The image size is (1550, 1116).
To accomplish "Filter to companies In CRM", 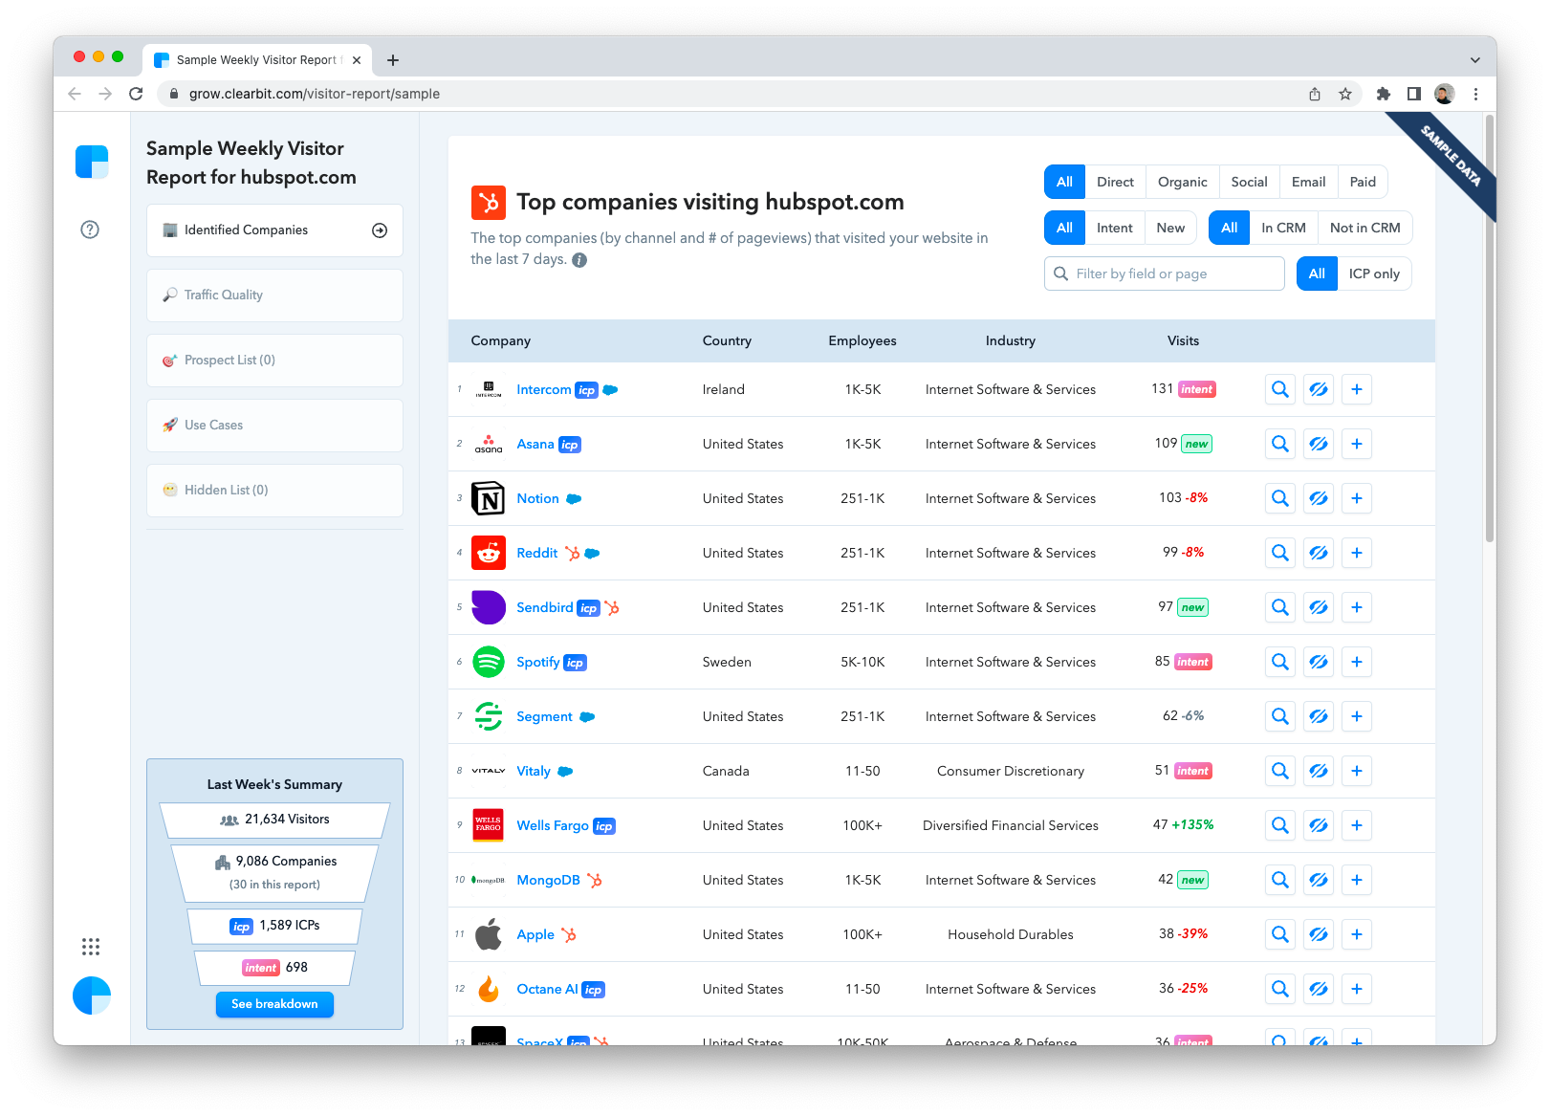I will point(1283,228).
